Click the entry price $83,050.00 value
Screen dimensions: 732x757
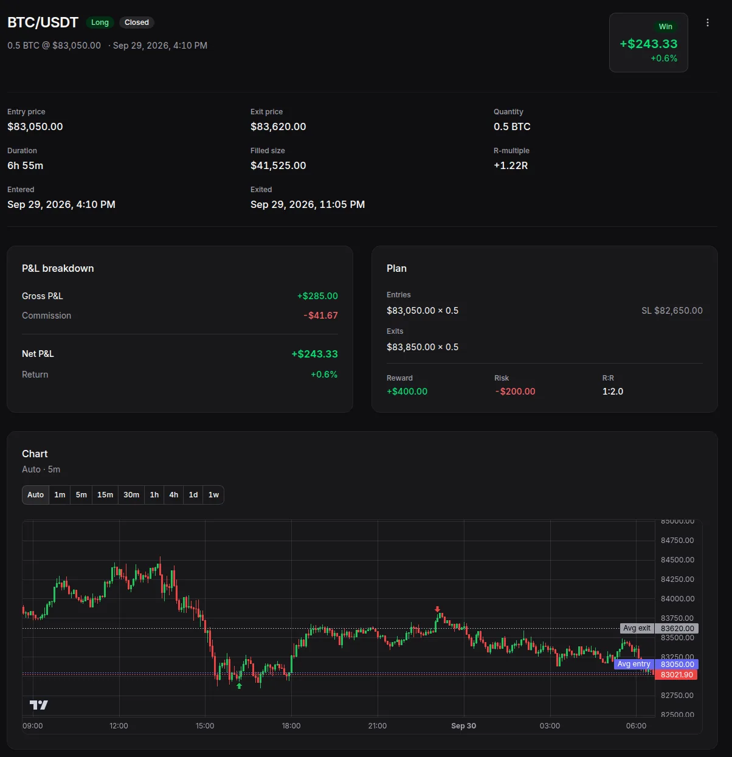point(35,126)
